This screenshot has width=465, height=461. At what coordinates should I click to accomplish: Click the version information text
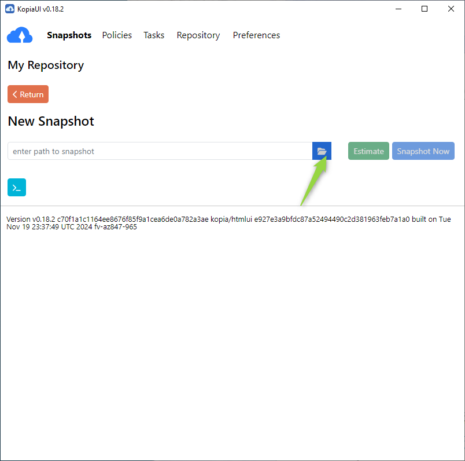(228, 223)
